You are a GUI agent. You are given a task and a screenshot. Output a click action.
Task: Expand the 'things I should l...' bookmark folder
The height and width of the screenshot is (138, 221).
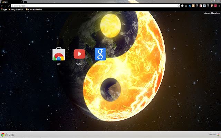[x=16, y=9]
